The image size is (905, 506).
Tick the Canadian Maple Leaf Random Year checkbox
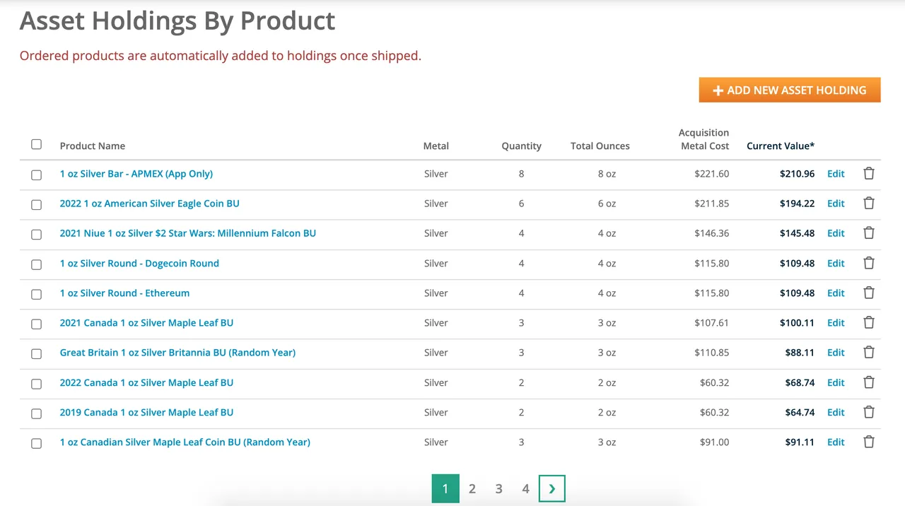[x=37, y=443]
